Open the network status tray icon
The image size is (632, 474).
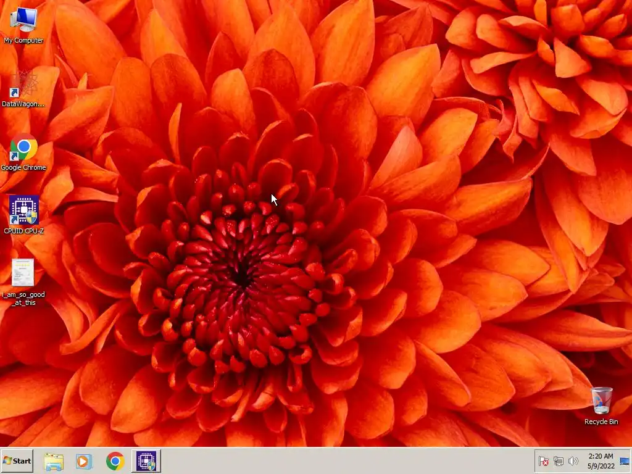(558, 461)
